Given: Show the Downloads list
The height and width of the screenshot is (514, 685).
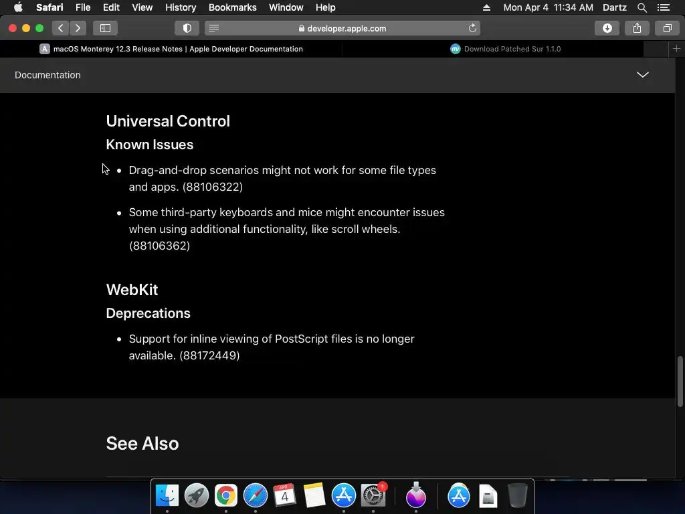Looking at the screenshot, I should (x=607, y=28).
